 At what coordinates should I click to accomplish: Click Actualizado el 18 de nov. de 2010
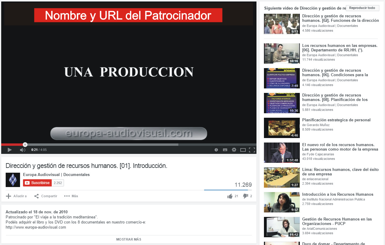click(x=36, y=212)
